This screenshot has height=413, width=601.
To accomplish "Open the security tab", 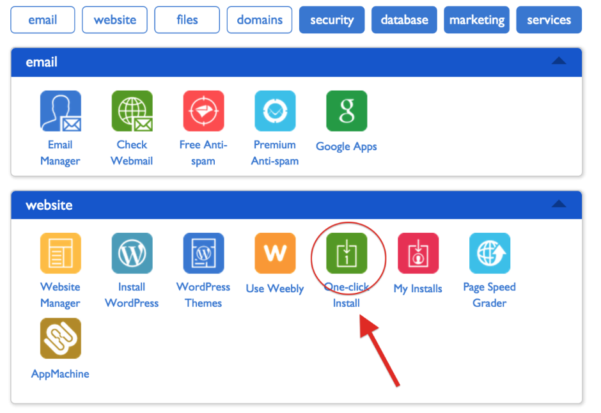I will coord(332,20).
